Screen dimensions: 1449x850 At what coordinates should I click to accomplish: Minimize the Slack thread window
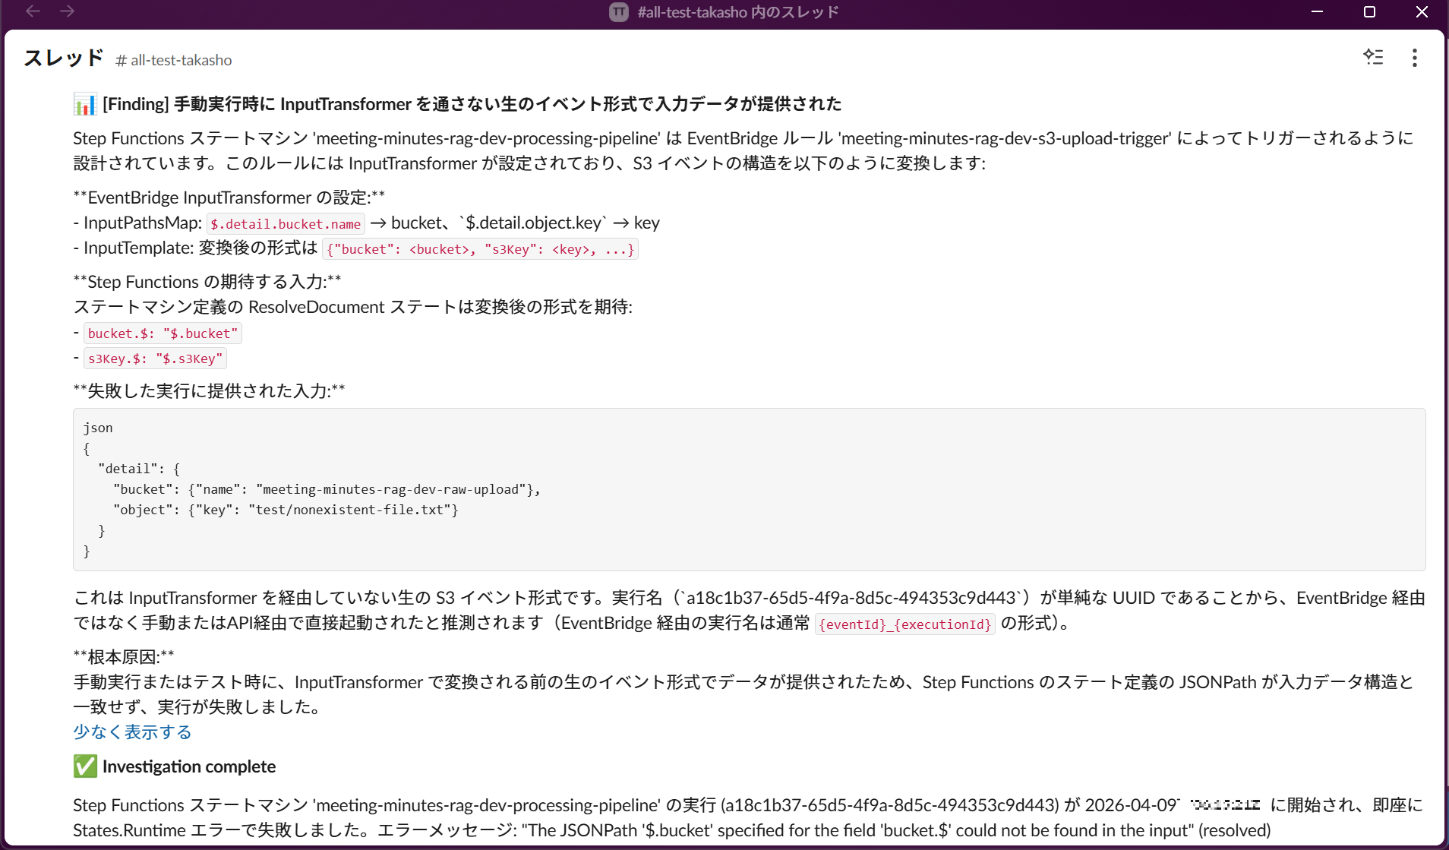(1318, 12)
